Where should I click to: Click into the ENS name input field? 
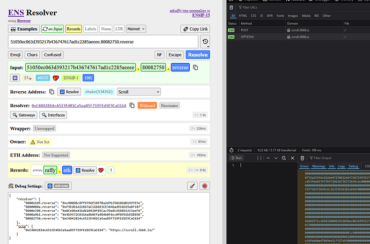coord(103,42)
